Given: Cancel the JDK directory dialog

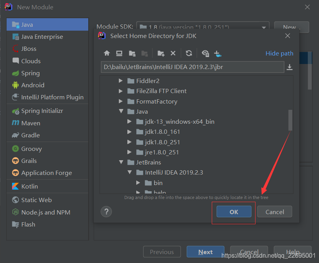Looking at the screenshot, I should (x=274, y=212).
